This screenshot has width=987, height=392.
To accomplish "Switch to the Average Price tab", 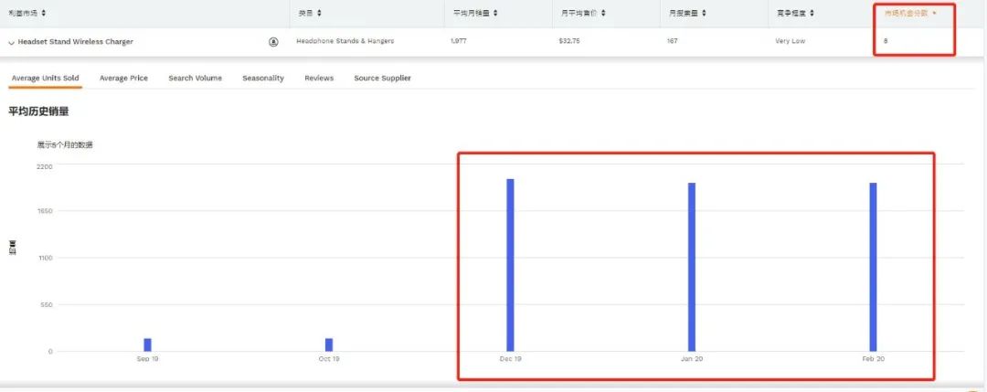I will click(123, 78).
